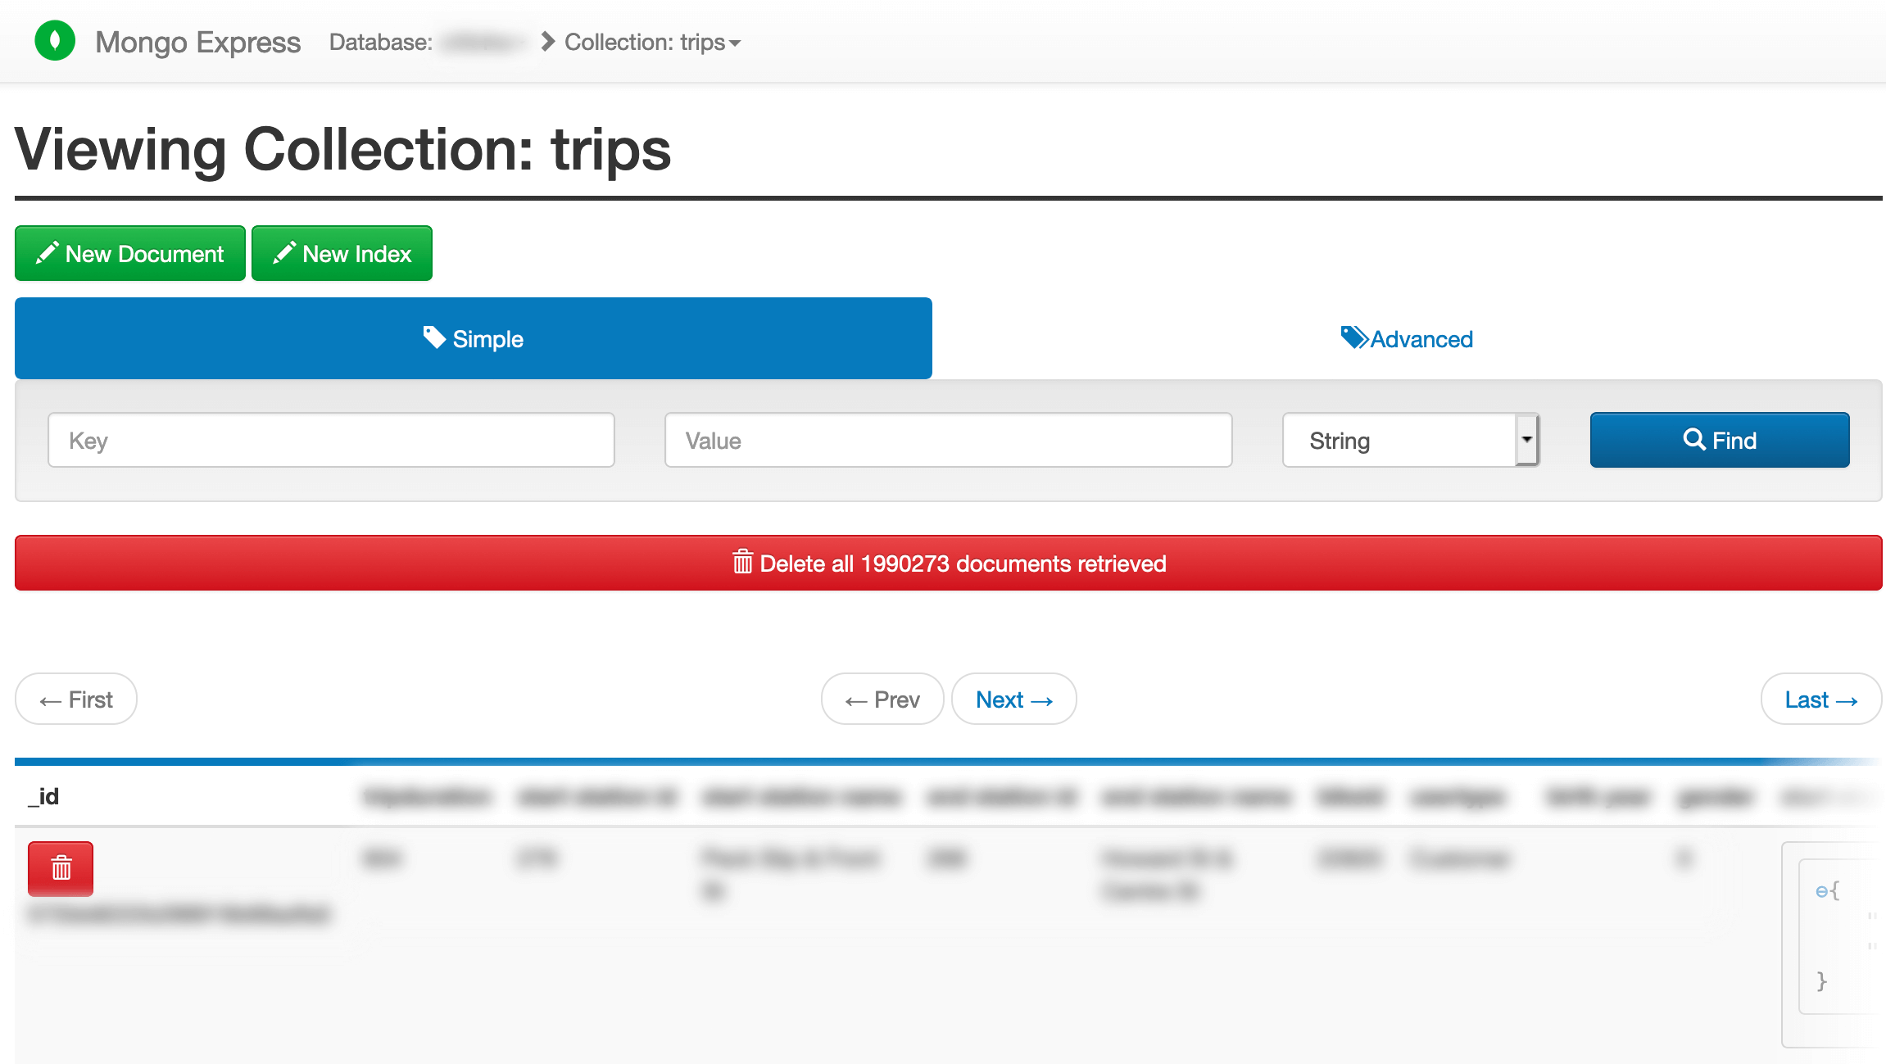Click the Value search input field
This screenshot has height=1064, width=1886.
point(948,440)
